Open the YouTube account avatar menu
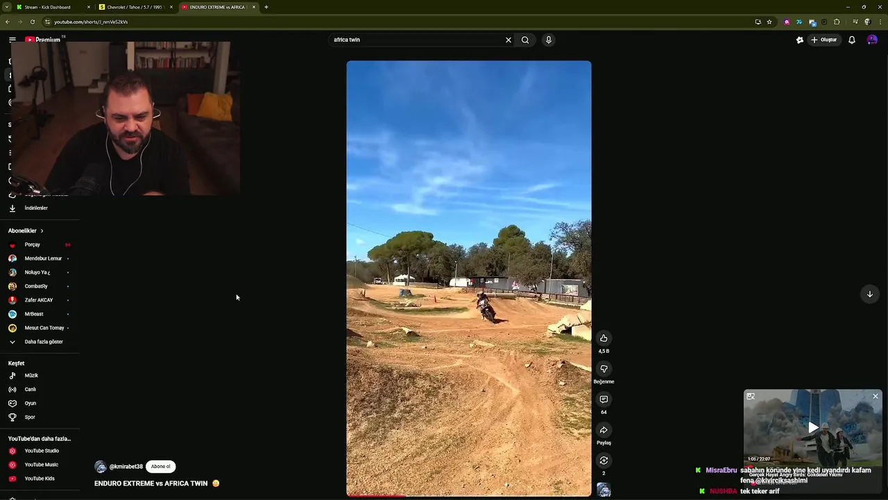The height and width of the screenshot is (500, 888). point(872,40)
